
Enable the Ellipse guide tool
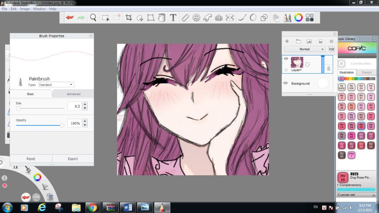pyautogui.click(x=196, y=17)
